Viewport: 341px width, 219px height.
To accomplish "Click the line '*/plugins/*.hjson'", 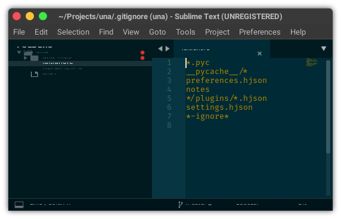I will 227,98.
